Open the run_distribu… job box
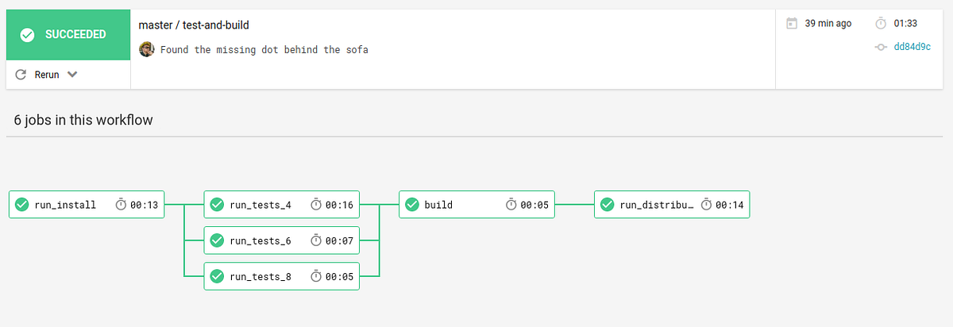953x327 pixels. point(655,205)
